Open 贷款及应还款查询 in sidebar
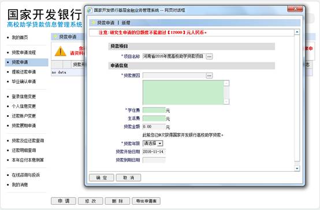The image size is (320, 210). click(28, 141)
